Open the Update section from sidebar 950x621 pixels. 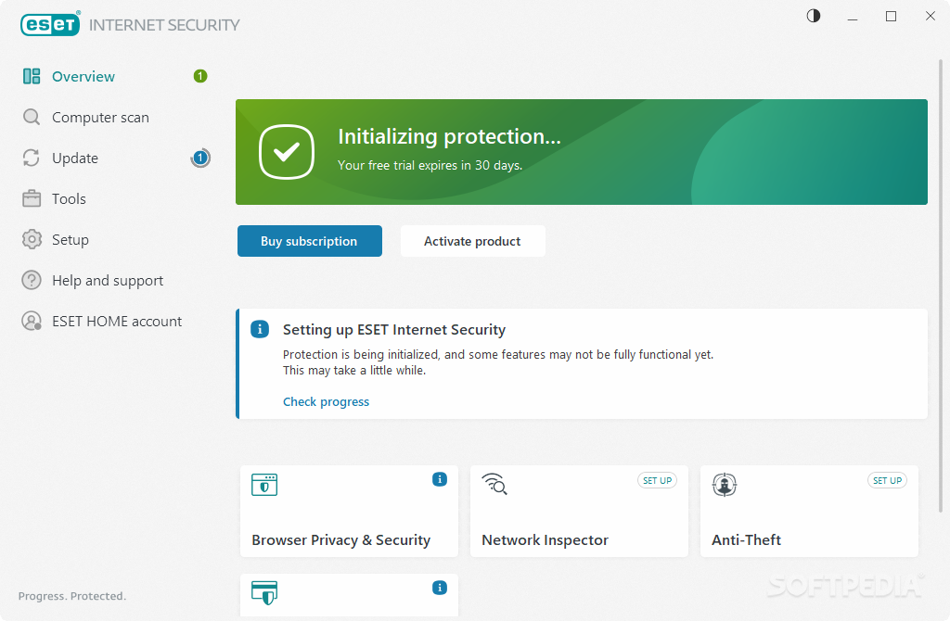click(x=74, y=158)
